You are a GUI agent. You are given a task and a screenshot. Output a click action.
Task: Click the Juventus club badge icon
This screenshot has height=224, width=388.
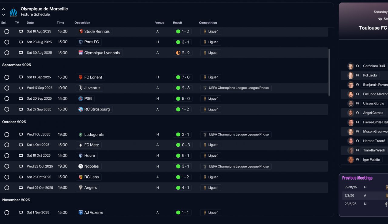click(81, 88)
